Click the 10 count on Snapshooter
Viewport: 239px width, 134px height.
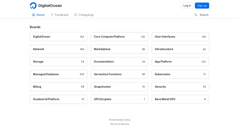pos(143,87)
